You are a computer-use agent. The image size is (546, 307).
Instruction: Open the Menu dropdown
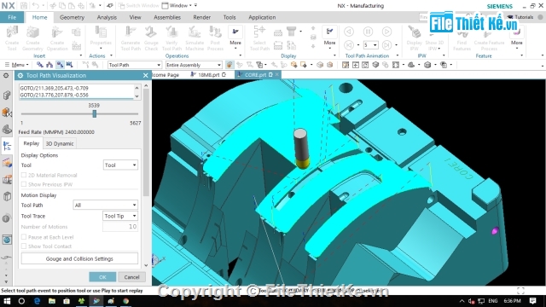17,65
